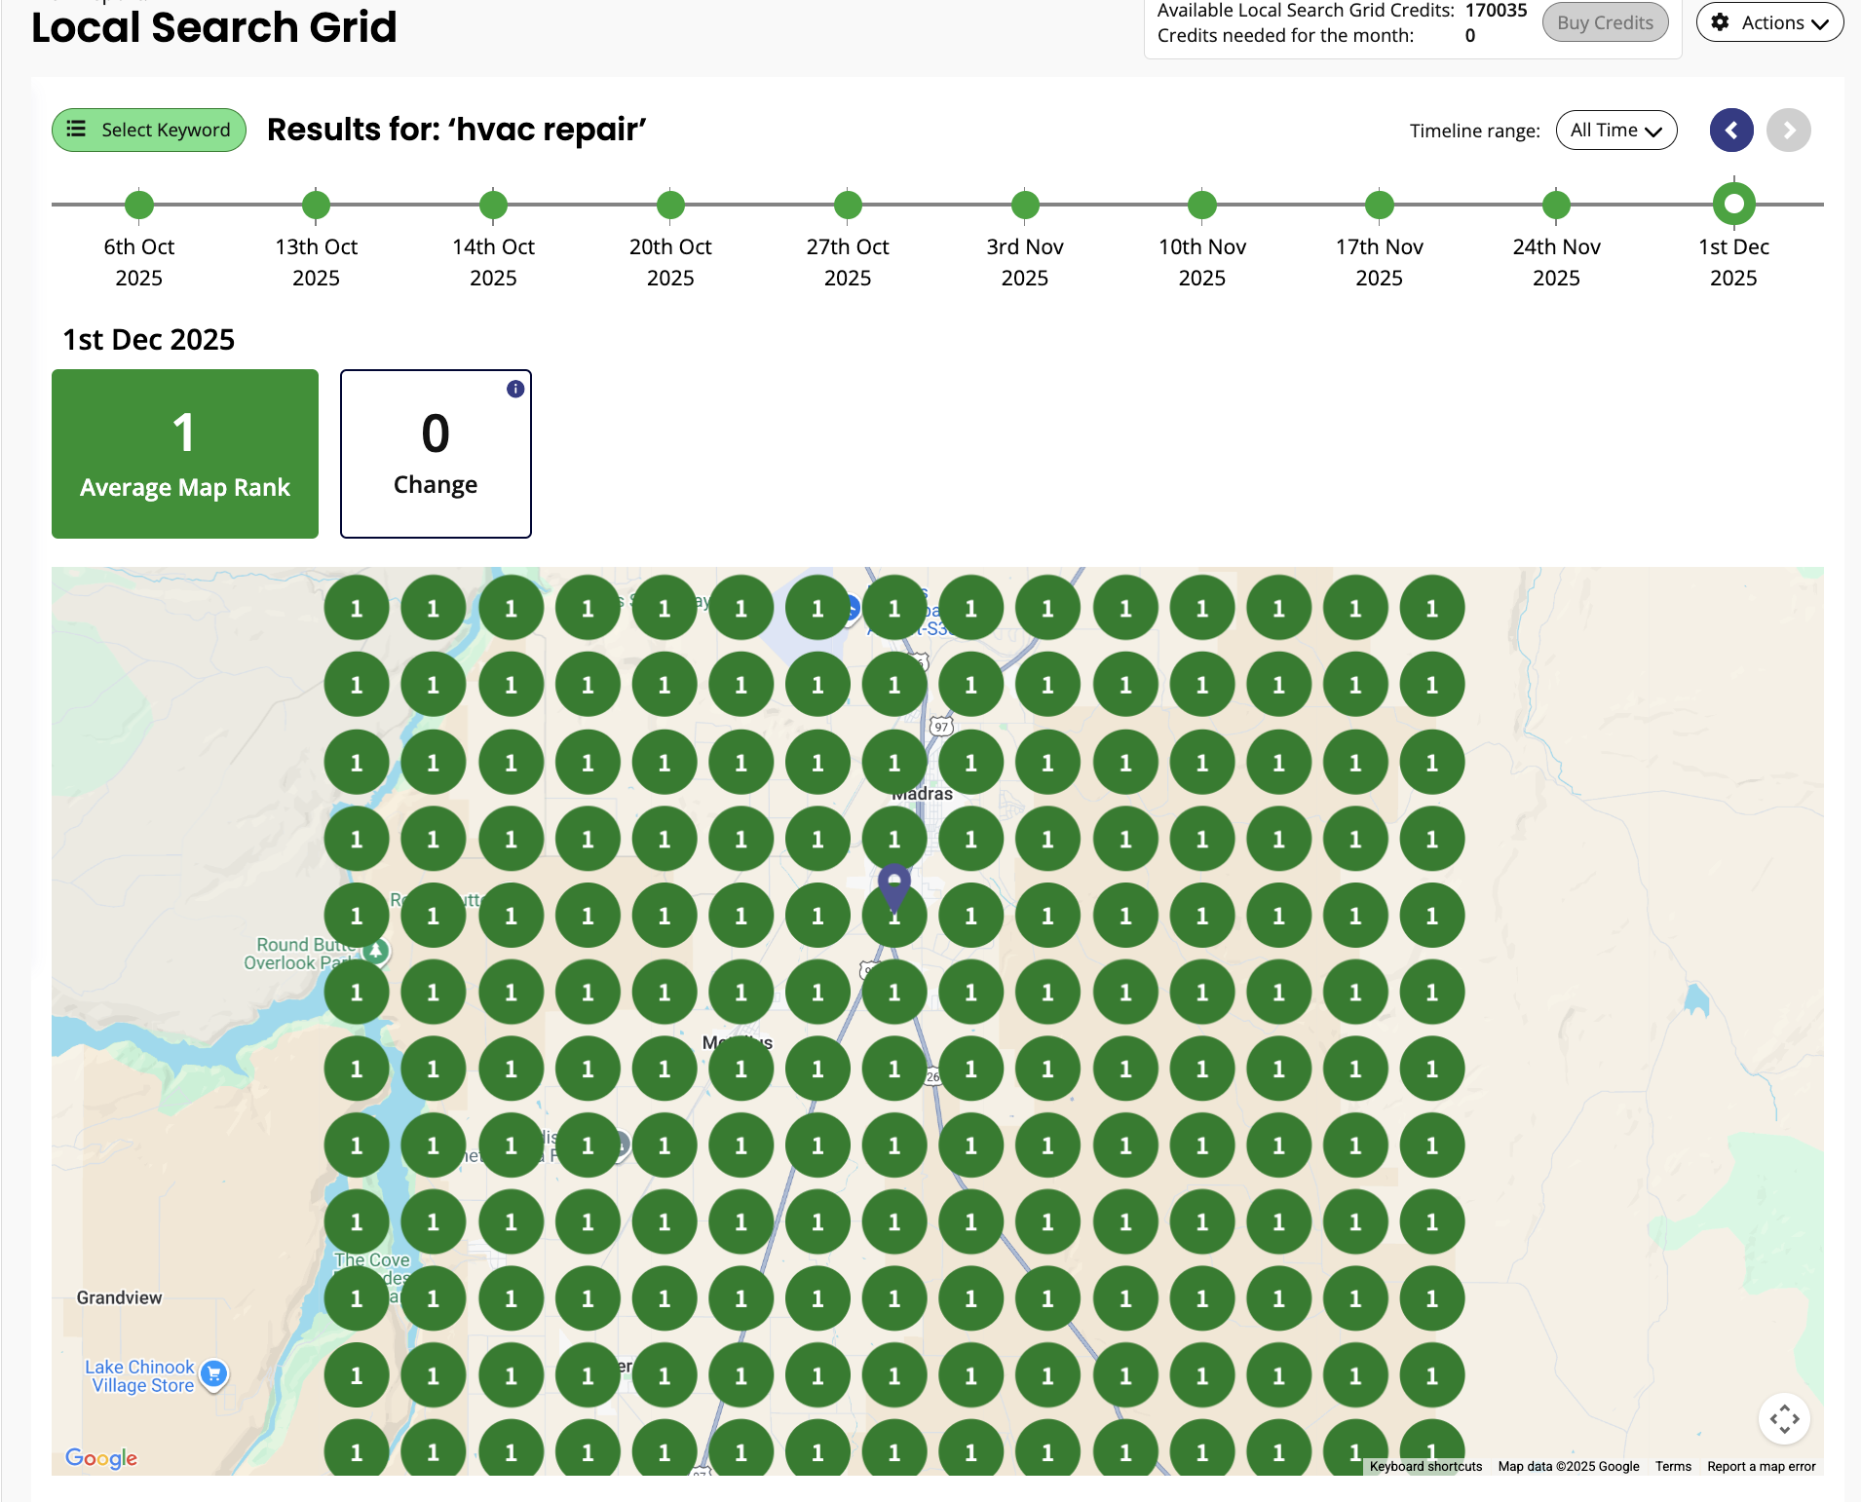Click the next timeline page arrow
This screenshot has height=1502, width=1861.
1789,131
